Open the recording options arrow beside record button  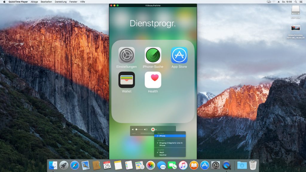tap(156, 130)
